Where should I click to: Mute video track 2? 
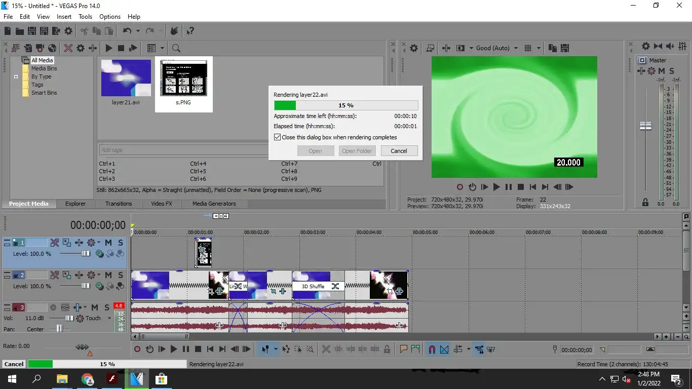[108, 275]
